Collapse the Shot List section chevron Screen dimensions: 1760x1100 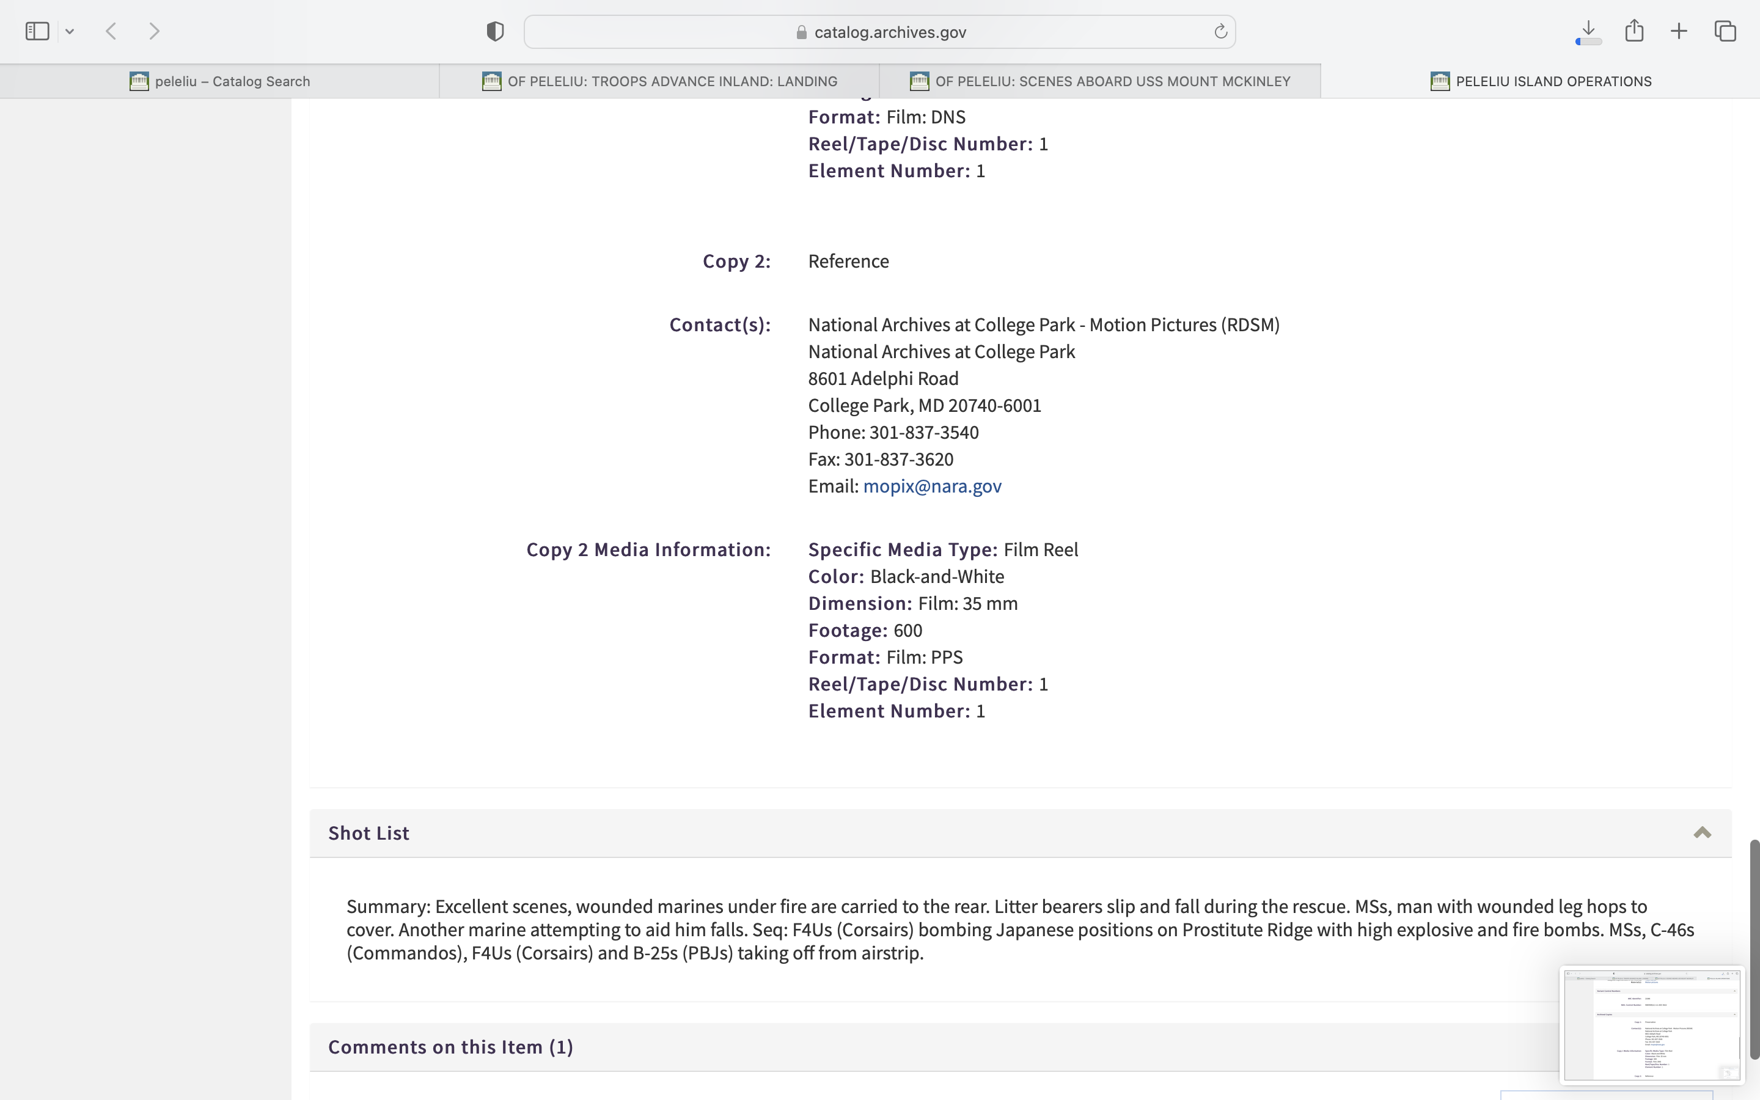pos(1702,833)
